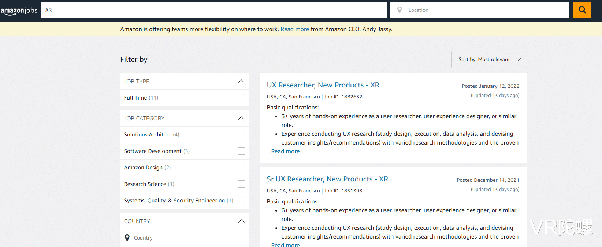Check Systems, Quality, & Security Engineering box

tap(241, 201)
